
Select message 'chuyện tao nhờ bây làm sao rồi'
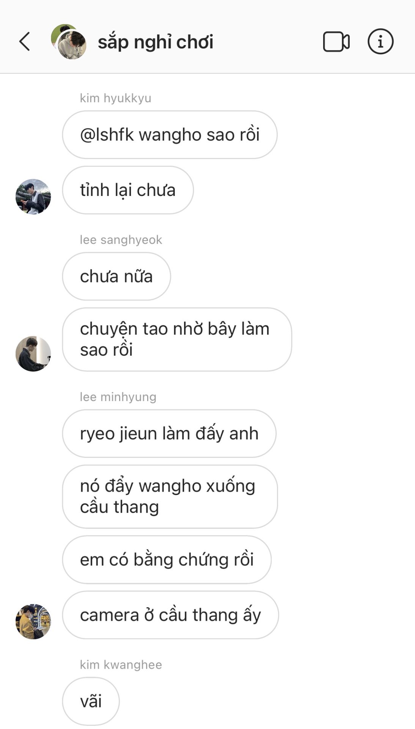177,339
